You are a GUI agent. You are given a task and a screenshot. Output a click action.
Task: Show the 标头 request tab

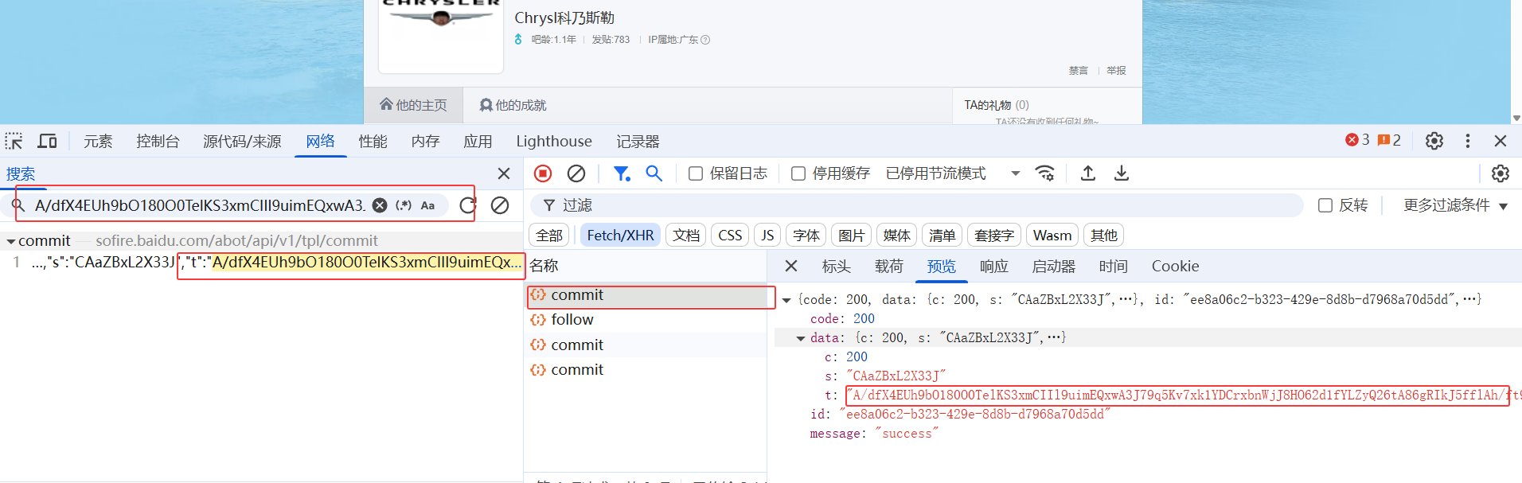(x=836, y=267)
